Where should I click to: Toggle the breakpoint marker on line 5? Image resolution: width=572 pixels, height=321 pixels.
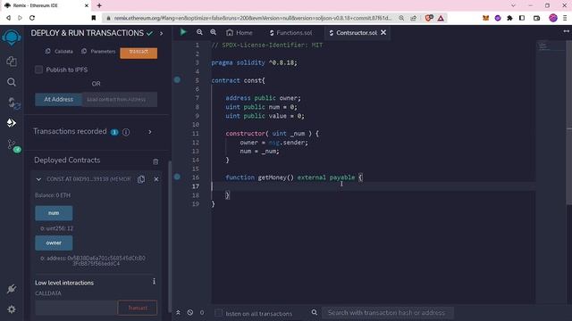(177, 79)
